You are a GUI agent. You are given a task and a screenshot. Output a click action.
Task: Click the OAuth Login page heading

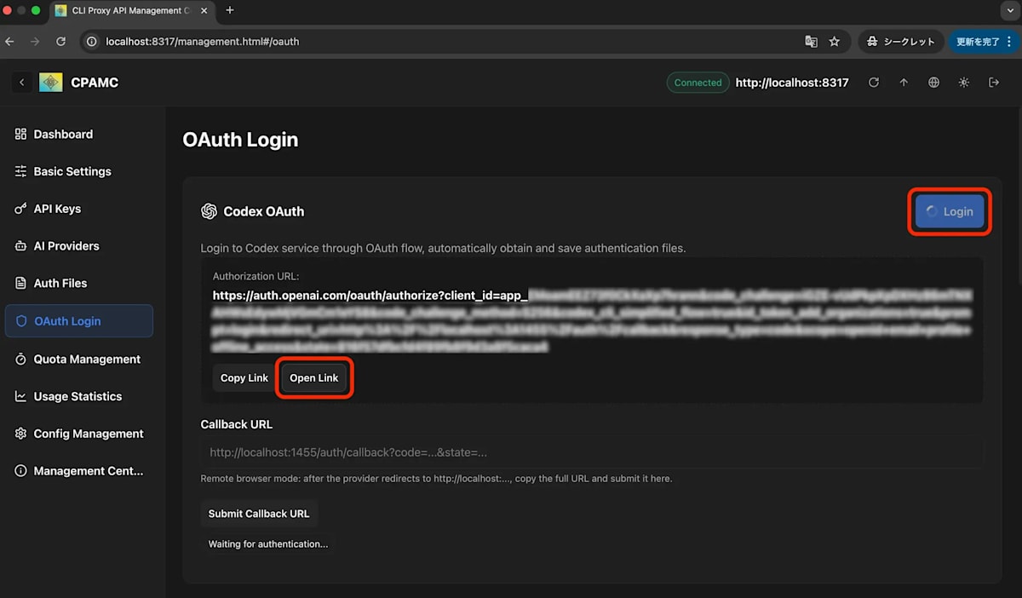pos(240,140)
